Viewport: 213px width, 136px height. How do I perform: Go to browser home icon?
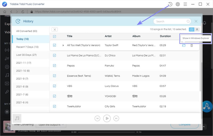point(5,12)
